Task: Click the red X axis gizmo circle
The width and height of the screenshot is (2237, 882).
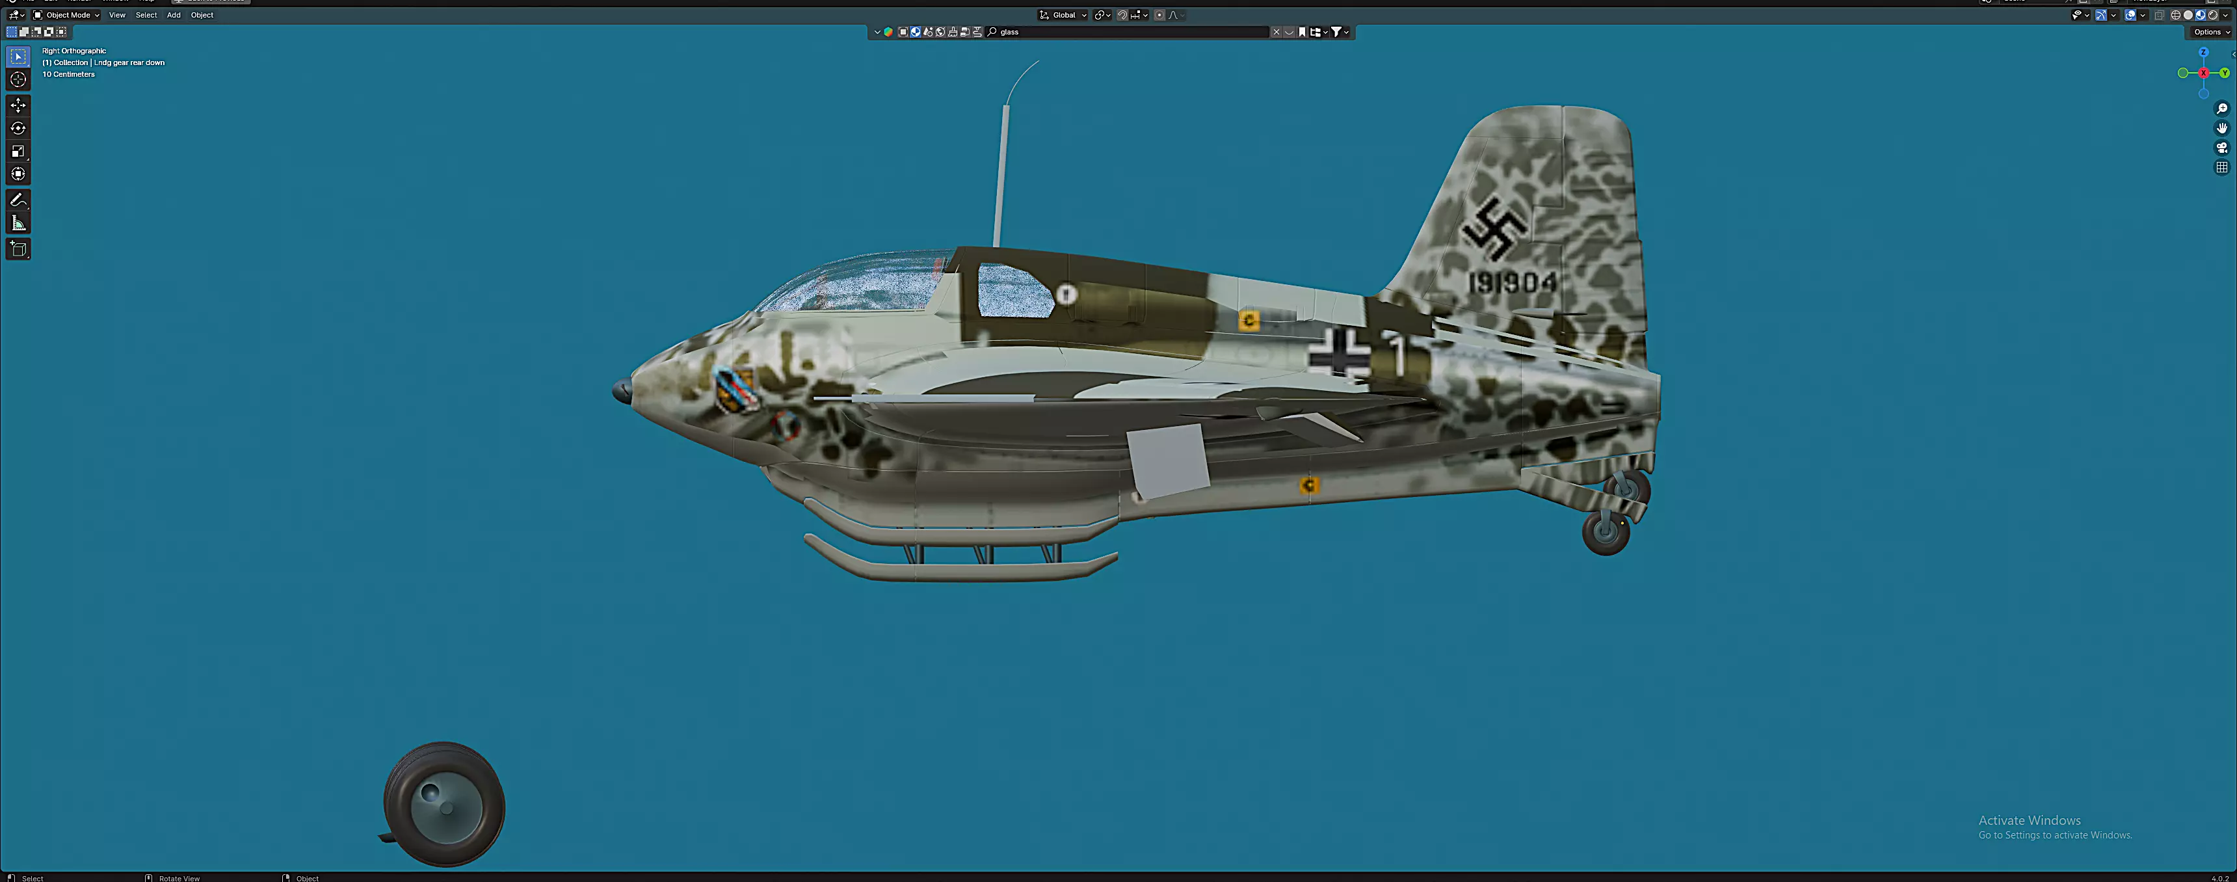Action: point(2203,73)
